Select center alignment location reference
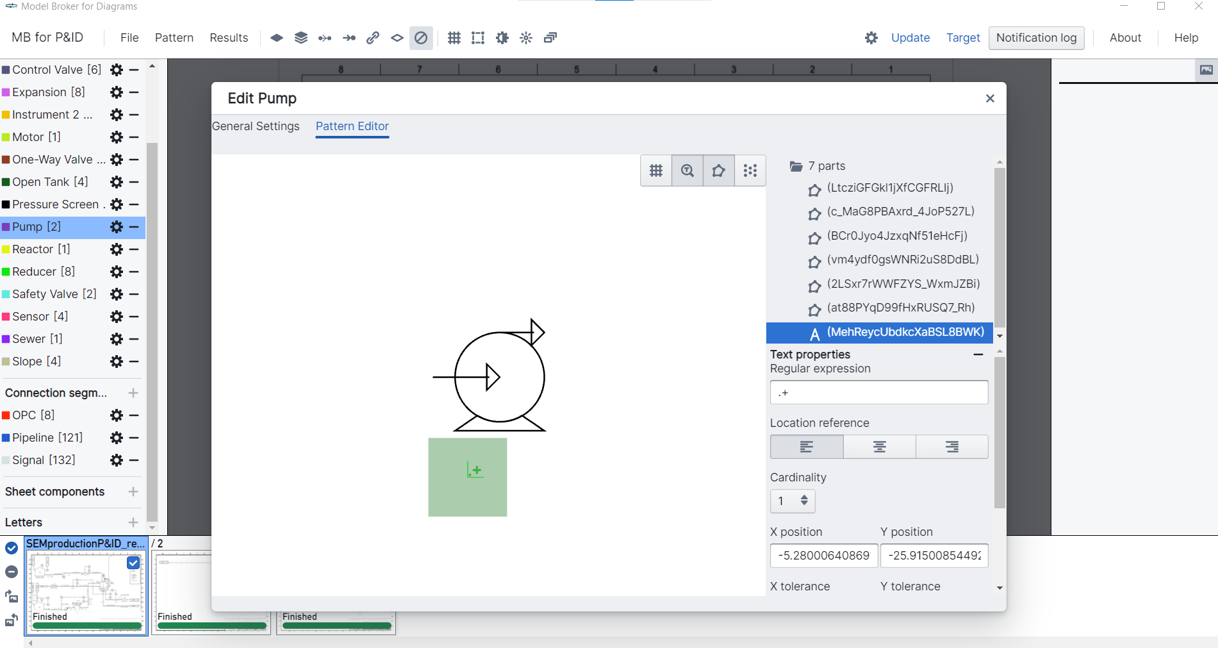 coord(880,447)
